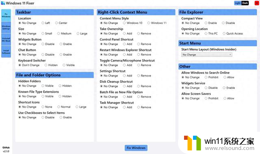This screenshot has width=260, height=154.
Task: Enable Compact View in File Explorer
Action: (x=211, y=23)
